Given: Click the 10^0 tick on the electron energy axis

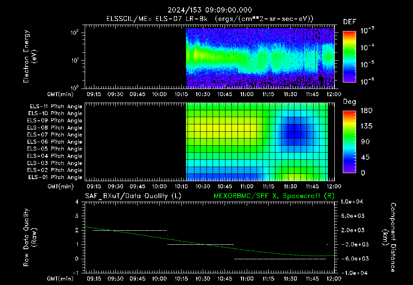Looking at the screenshot, I should [75, 88].
